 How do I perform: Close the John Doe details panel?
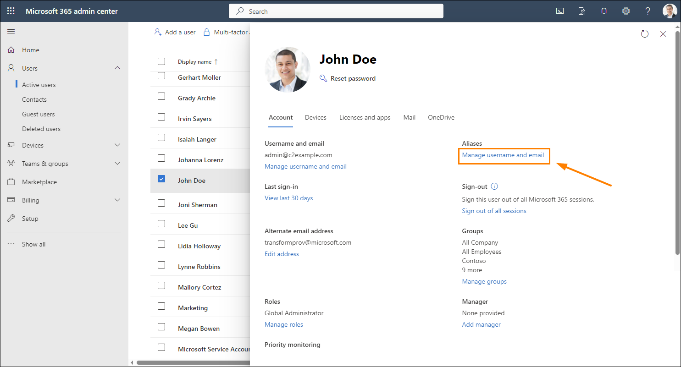pyautogui.click(x=663, y=34)
